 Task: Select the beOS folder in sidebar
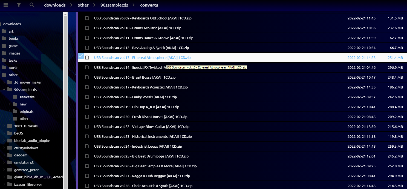pos(19,133)
